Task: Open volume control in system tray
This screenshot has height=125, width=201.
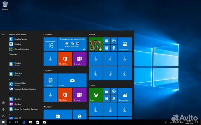Action: point(178,122)
